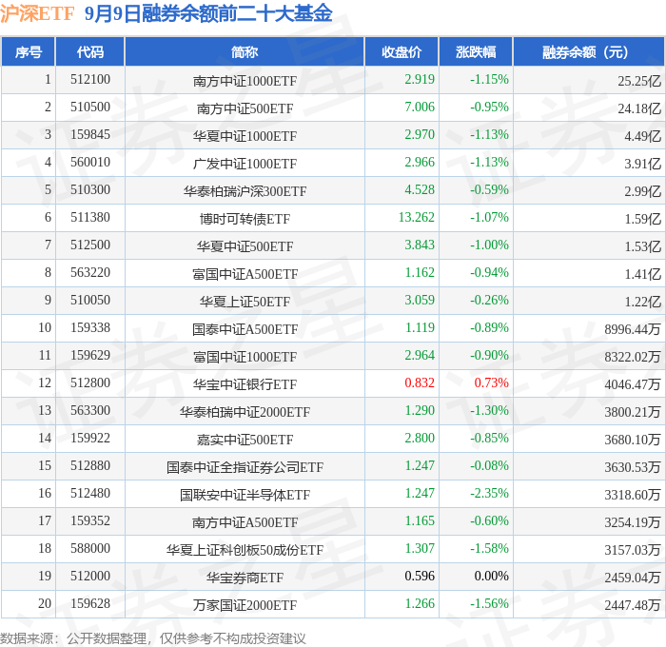Click the closing price 4.528
This screenshot has width=666, height=647.
click(420, 189)
